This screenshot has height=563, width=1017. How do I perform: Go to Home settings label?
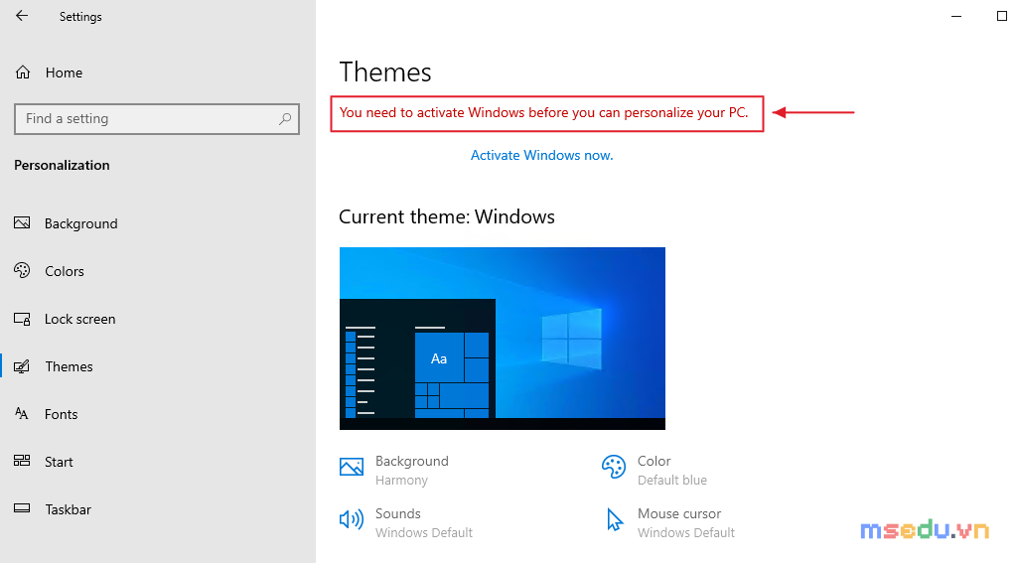[64, 72]
